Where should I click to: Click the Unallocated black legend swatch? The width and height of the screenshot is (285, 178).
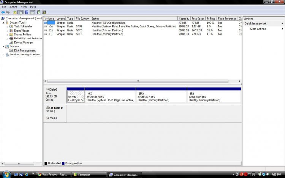(x=46, y=163)
